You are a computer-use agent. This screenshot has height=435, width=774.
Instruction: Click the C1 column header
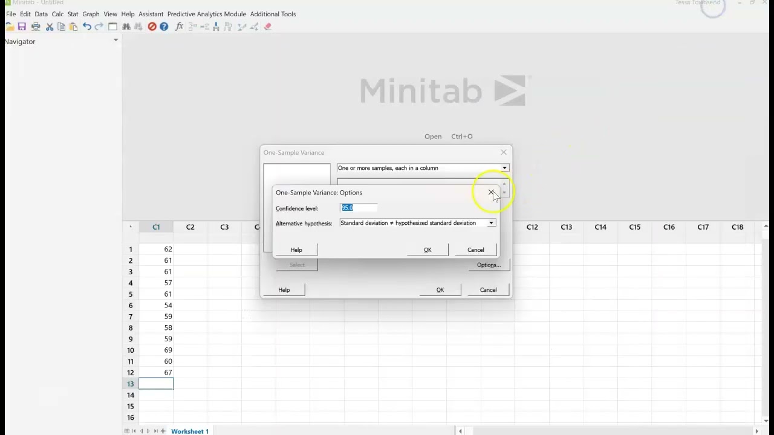click(156, 227)
